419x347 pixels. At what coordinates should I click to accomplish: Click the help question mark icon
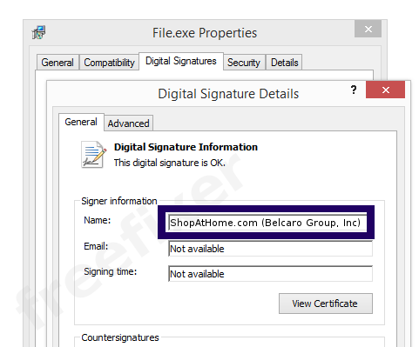[354, 90]
